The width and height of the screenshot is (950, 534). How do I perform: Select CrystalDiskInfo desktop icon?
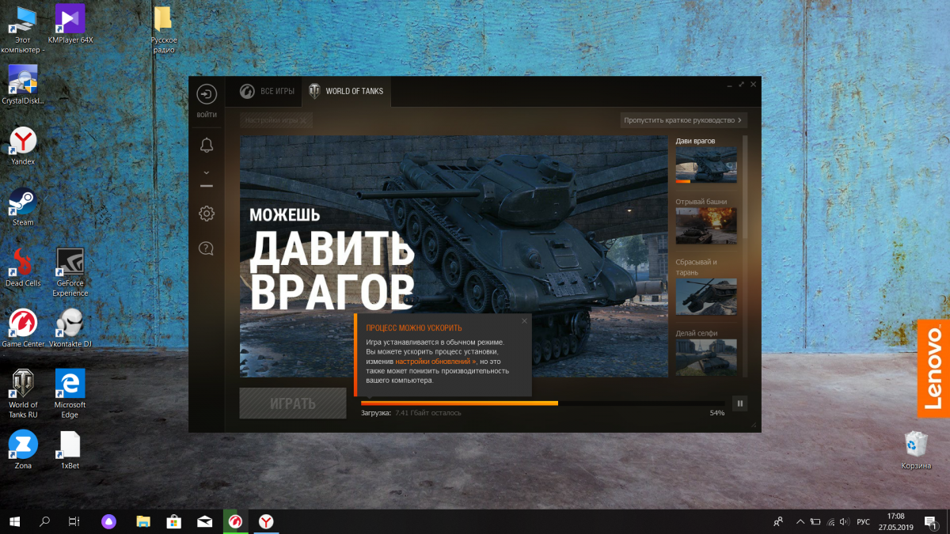pos(23,85)
